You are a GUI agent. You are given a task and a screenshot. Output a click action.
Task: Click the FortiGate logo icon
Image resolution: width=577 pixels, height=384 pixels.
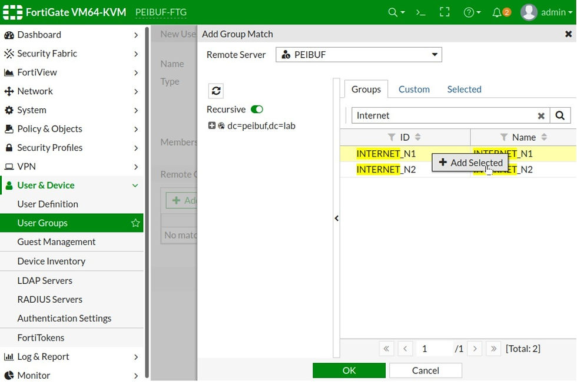pos(12,12)
